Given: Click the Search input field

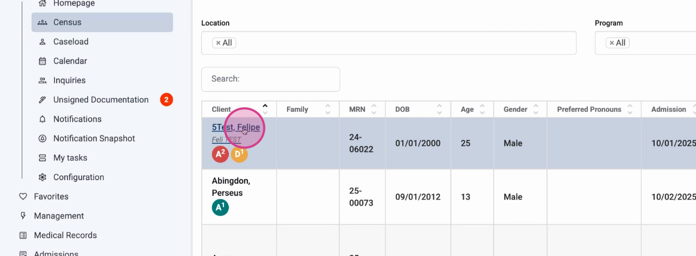Looking at the screenshot, I should (x=271, y=79).
